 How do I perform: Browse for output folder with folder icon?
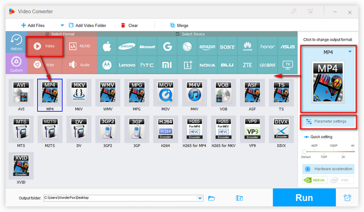point(212,198)
